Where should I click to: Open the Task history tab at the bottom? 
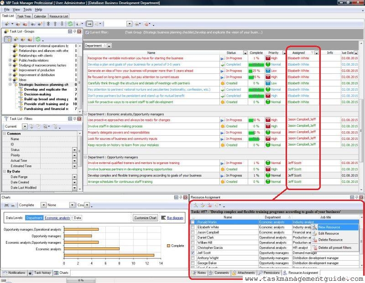(x=40, y=273)
